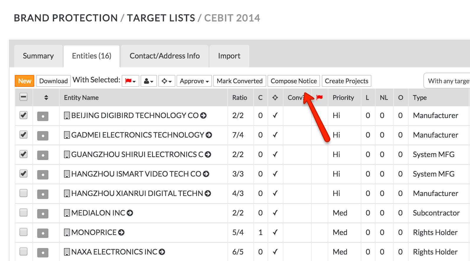Viewport: 470px width, 261px height.
Task: Check the HANGZHOU XIANRUI DIGITAL row checkbox
Action: point(23,193)
